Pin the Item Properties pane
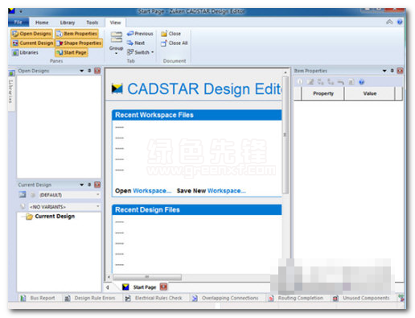The width and height of the screenshot is (415, 318). coord(392,71)
